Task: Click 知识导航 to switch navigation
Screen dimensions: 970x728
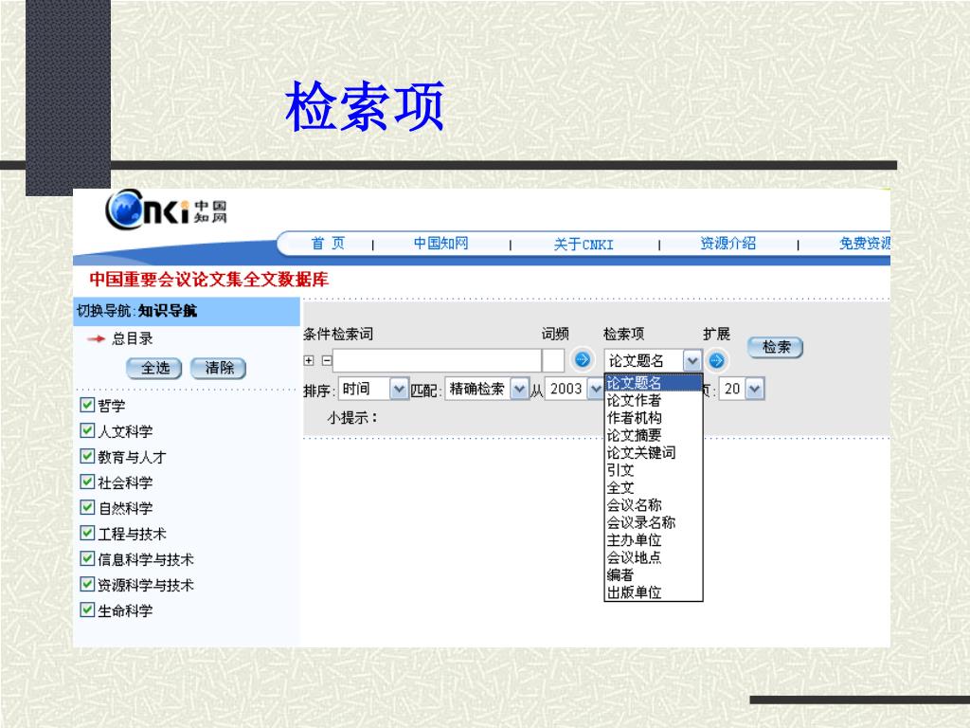Action: click(x=168, y=311)
